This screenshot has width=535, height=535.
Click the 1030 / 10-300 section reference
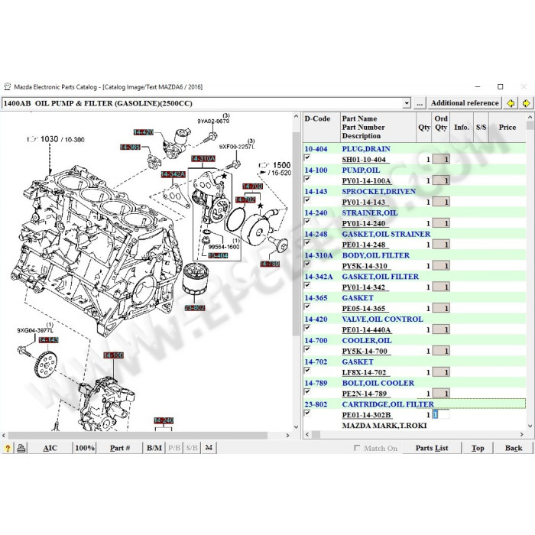click(56, 139)
